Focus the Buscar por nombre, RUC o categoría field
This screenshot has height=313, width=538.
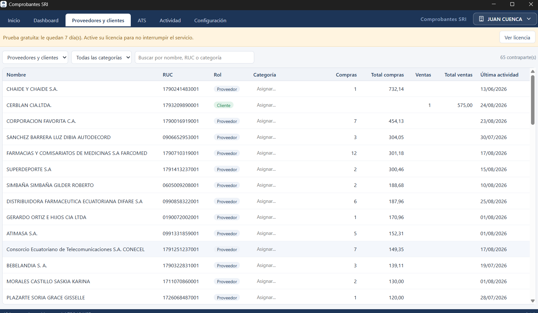tap(194, 57)
